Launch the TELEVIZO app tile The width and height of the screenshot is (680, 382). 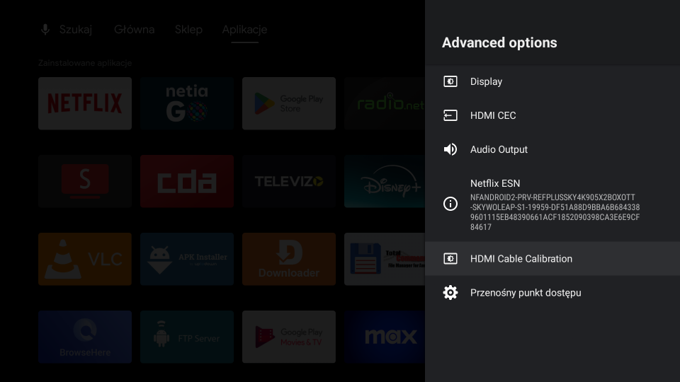tap(289, 181)
